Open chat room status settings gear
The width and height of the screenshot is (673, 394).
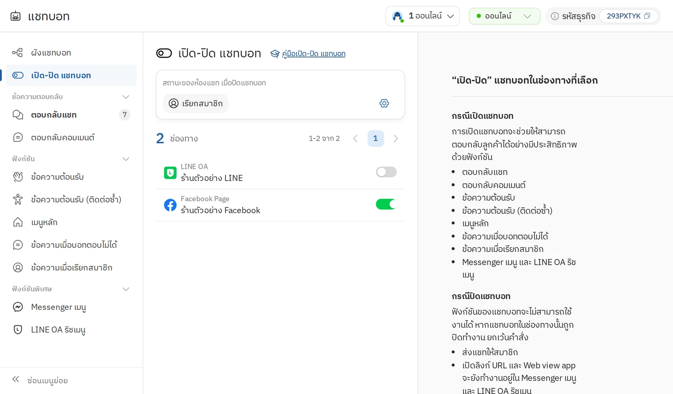[x=384, y=103]
